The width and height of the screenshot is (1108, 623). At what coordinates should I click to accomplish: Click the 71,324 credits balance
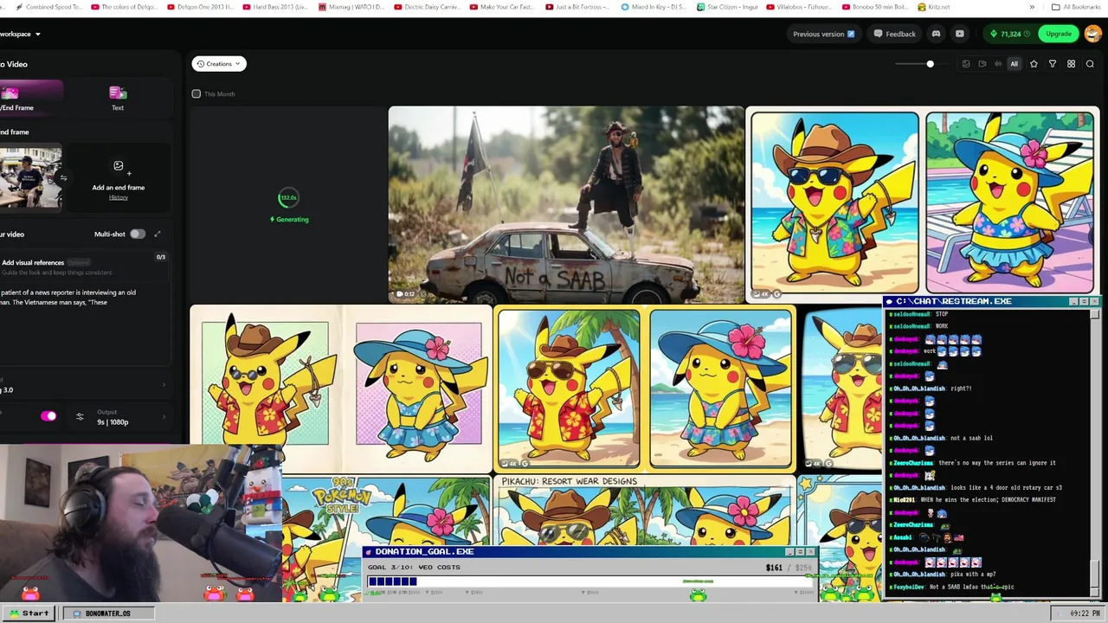[1010, 34]
